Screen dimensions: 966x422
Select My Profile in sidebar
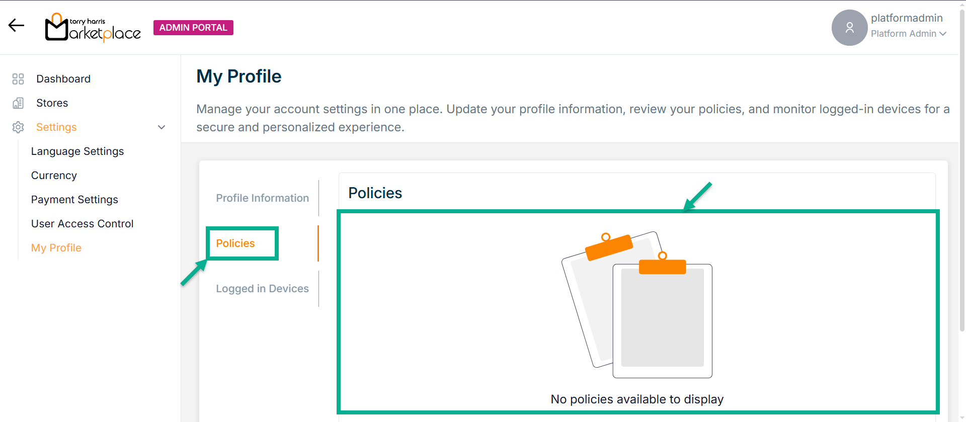click(56, 248)
